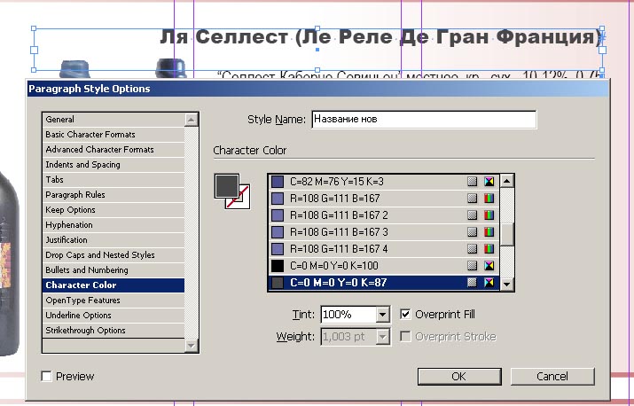Select Keep Options in the list
The image size is (634, 406).
113,210
